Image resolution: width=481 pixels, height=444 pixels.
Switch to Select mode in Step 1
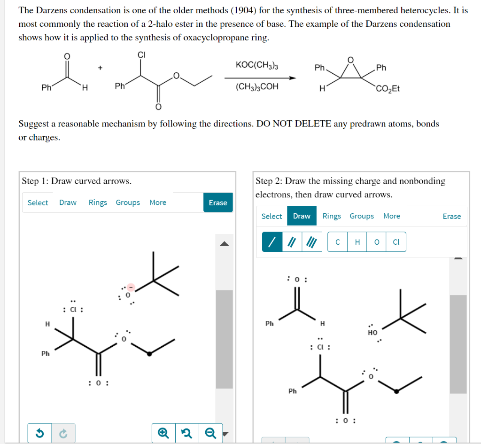38,203
